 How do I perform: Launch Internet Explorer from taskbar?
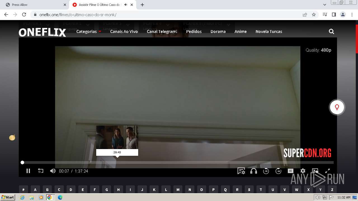click(x=22, y=197)
